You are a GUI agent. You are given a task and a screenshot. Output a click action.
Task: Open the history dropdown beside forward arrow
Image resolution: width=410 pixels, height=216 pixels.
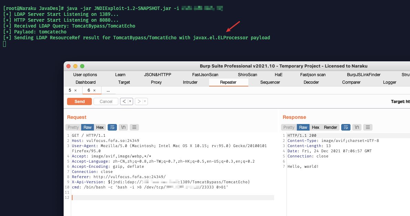click(145, 101)
